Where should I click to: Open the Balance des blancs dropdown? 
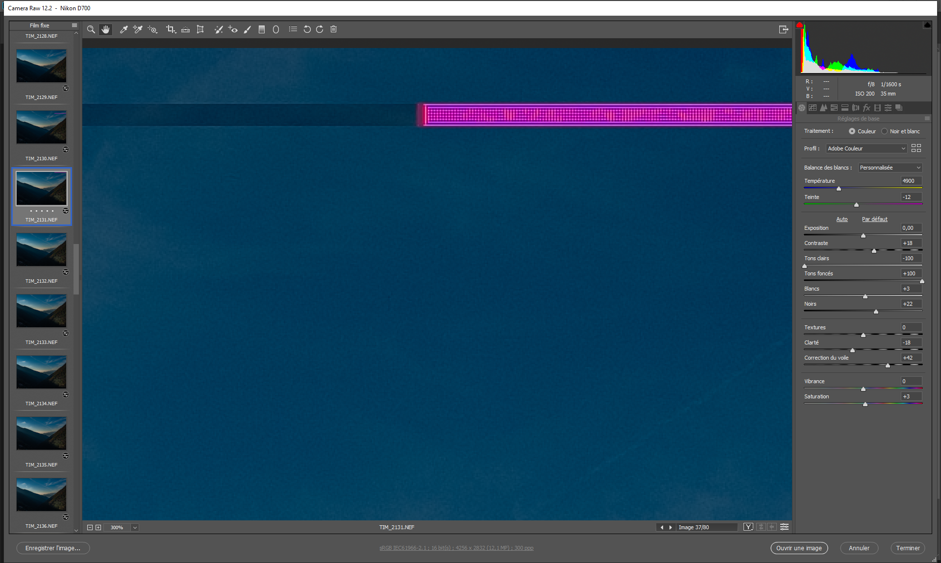pyautogui.click(x=890, y=167)
